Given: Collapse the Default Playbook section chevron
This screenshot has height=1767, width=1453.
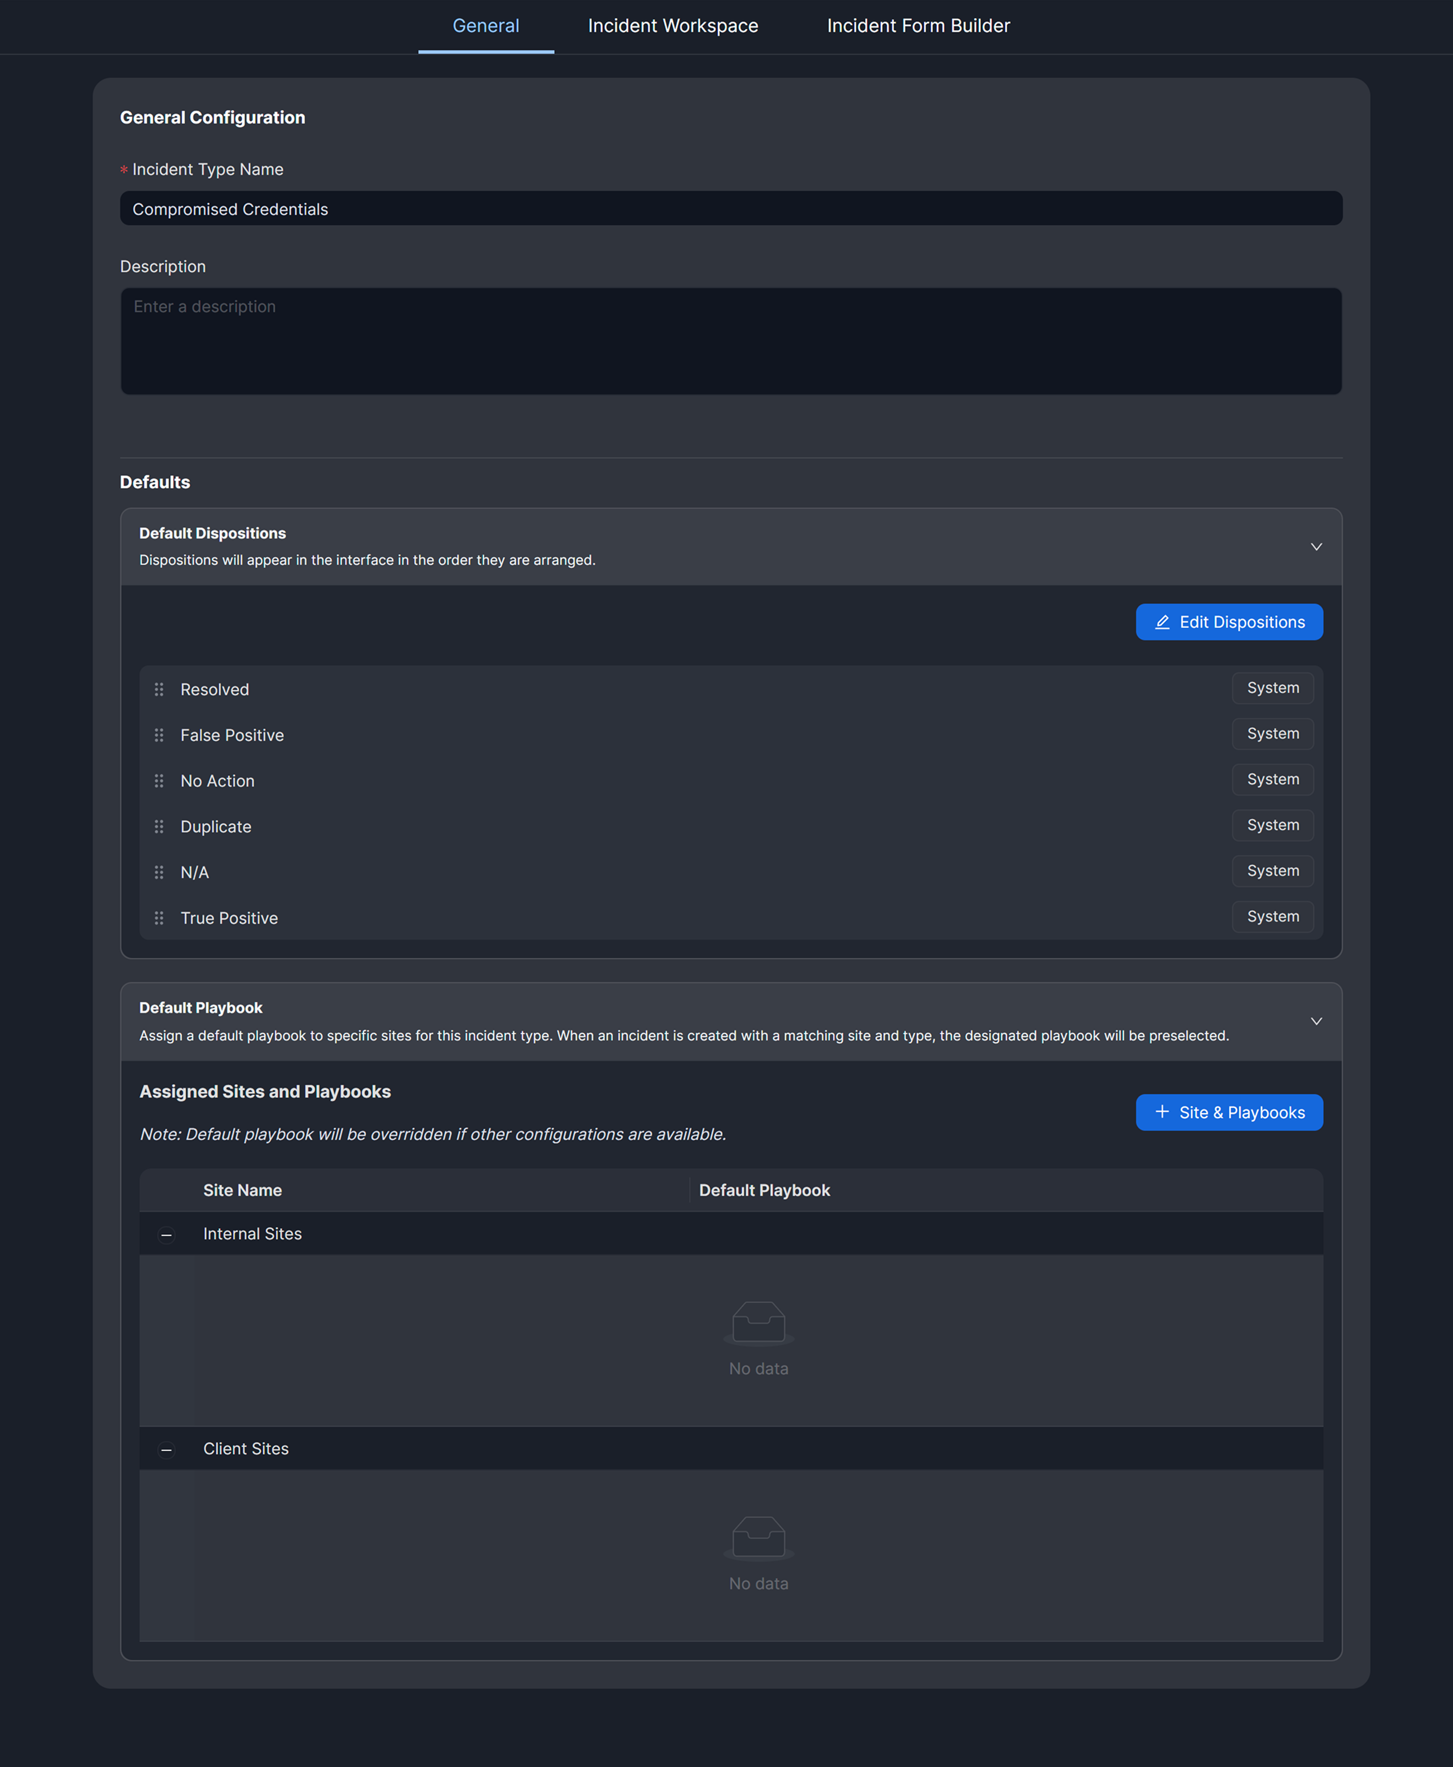Looking at the screenshot, I should point(1316,1021).
